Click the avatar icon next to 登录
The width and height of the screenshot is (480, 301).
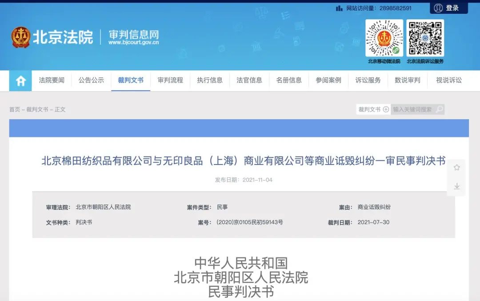[x=438, y=8]
